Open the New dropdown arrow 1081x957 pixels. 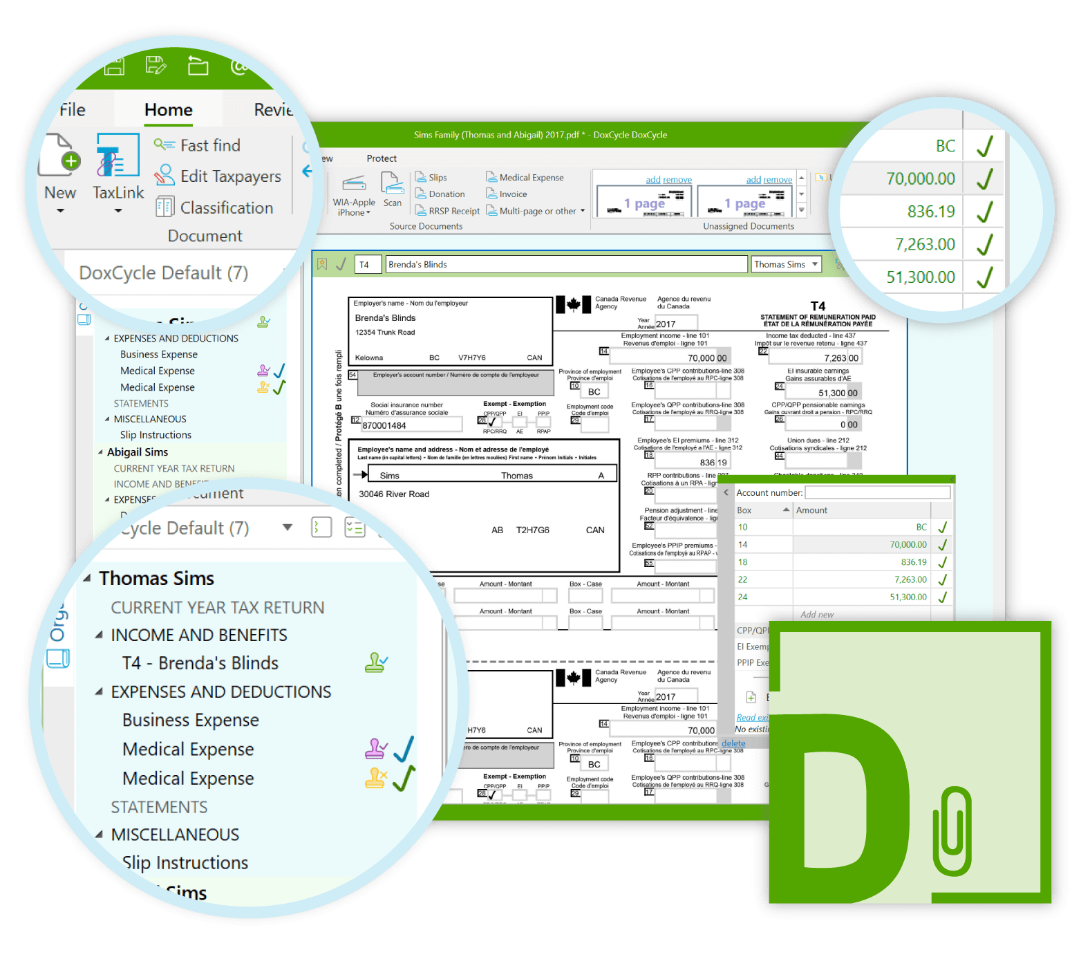60,210
